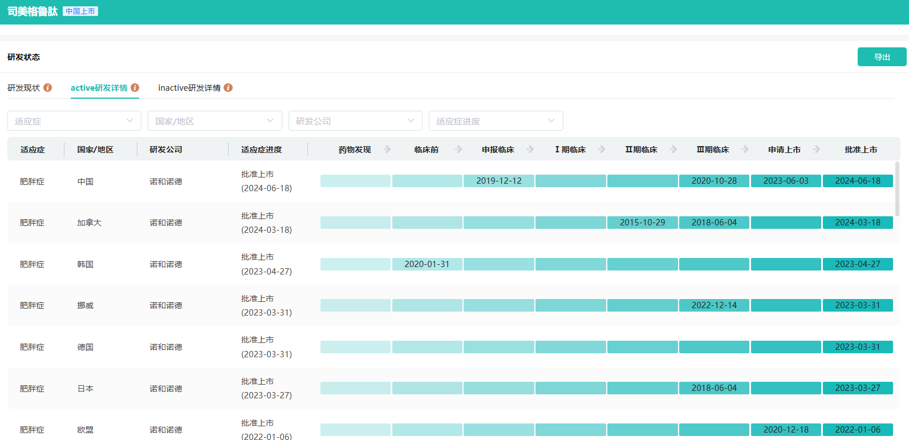909x440 pixels.
Task: Click info icon beside 研发现状 tab
Action: click(48, 88)
